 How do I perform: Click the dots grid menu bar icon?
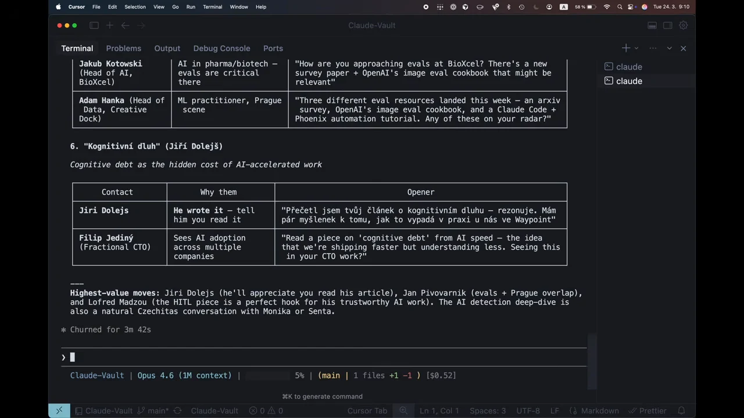(439, 7)
